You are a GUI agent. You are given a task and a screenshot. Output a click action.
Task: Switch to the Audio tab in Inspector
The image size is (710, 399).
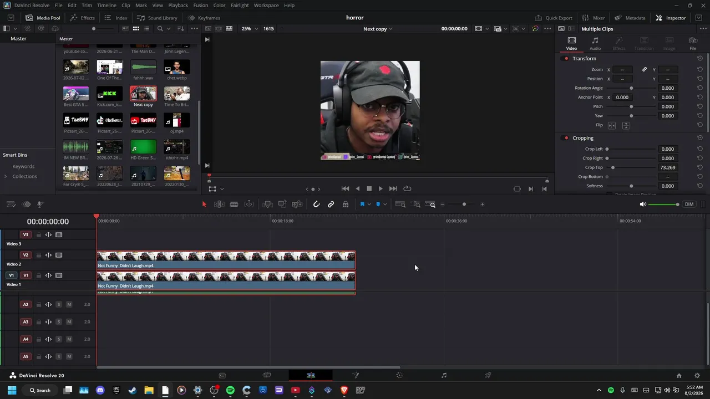pos(595,44)
